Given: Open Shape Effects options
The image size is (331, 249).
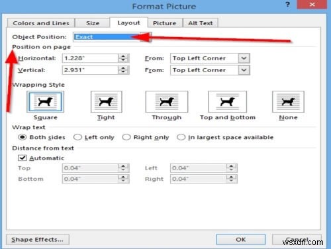Looking at the screenshot, I should (38, 240).
